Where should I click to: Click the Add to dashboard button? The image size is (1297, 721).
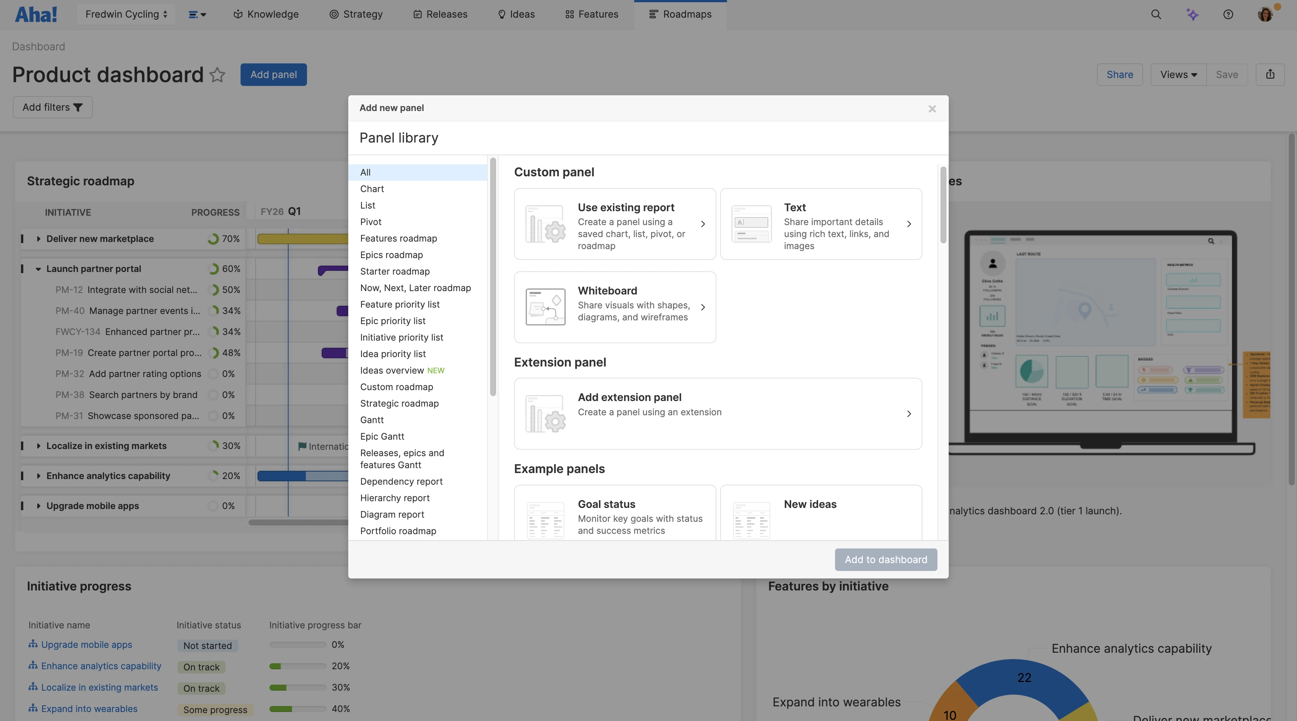(885, 559)
